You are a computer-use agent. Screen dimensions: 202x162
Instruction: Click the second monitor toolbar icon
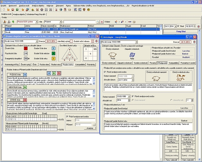click(x=80, y=10)
